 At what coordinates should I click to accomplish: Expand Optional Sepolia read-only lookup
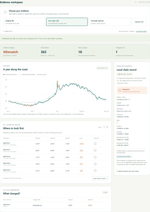click(128, 171)
